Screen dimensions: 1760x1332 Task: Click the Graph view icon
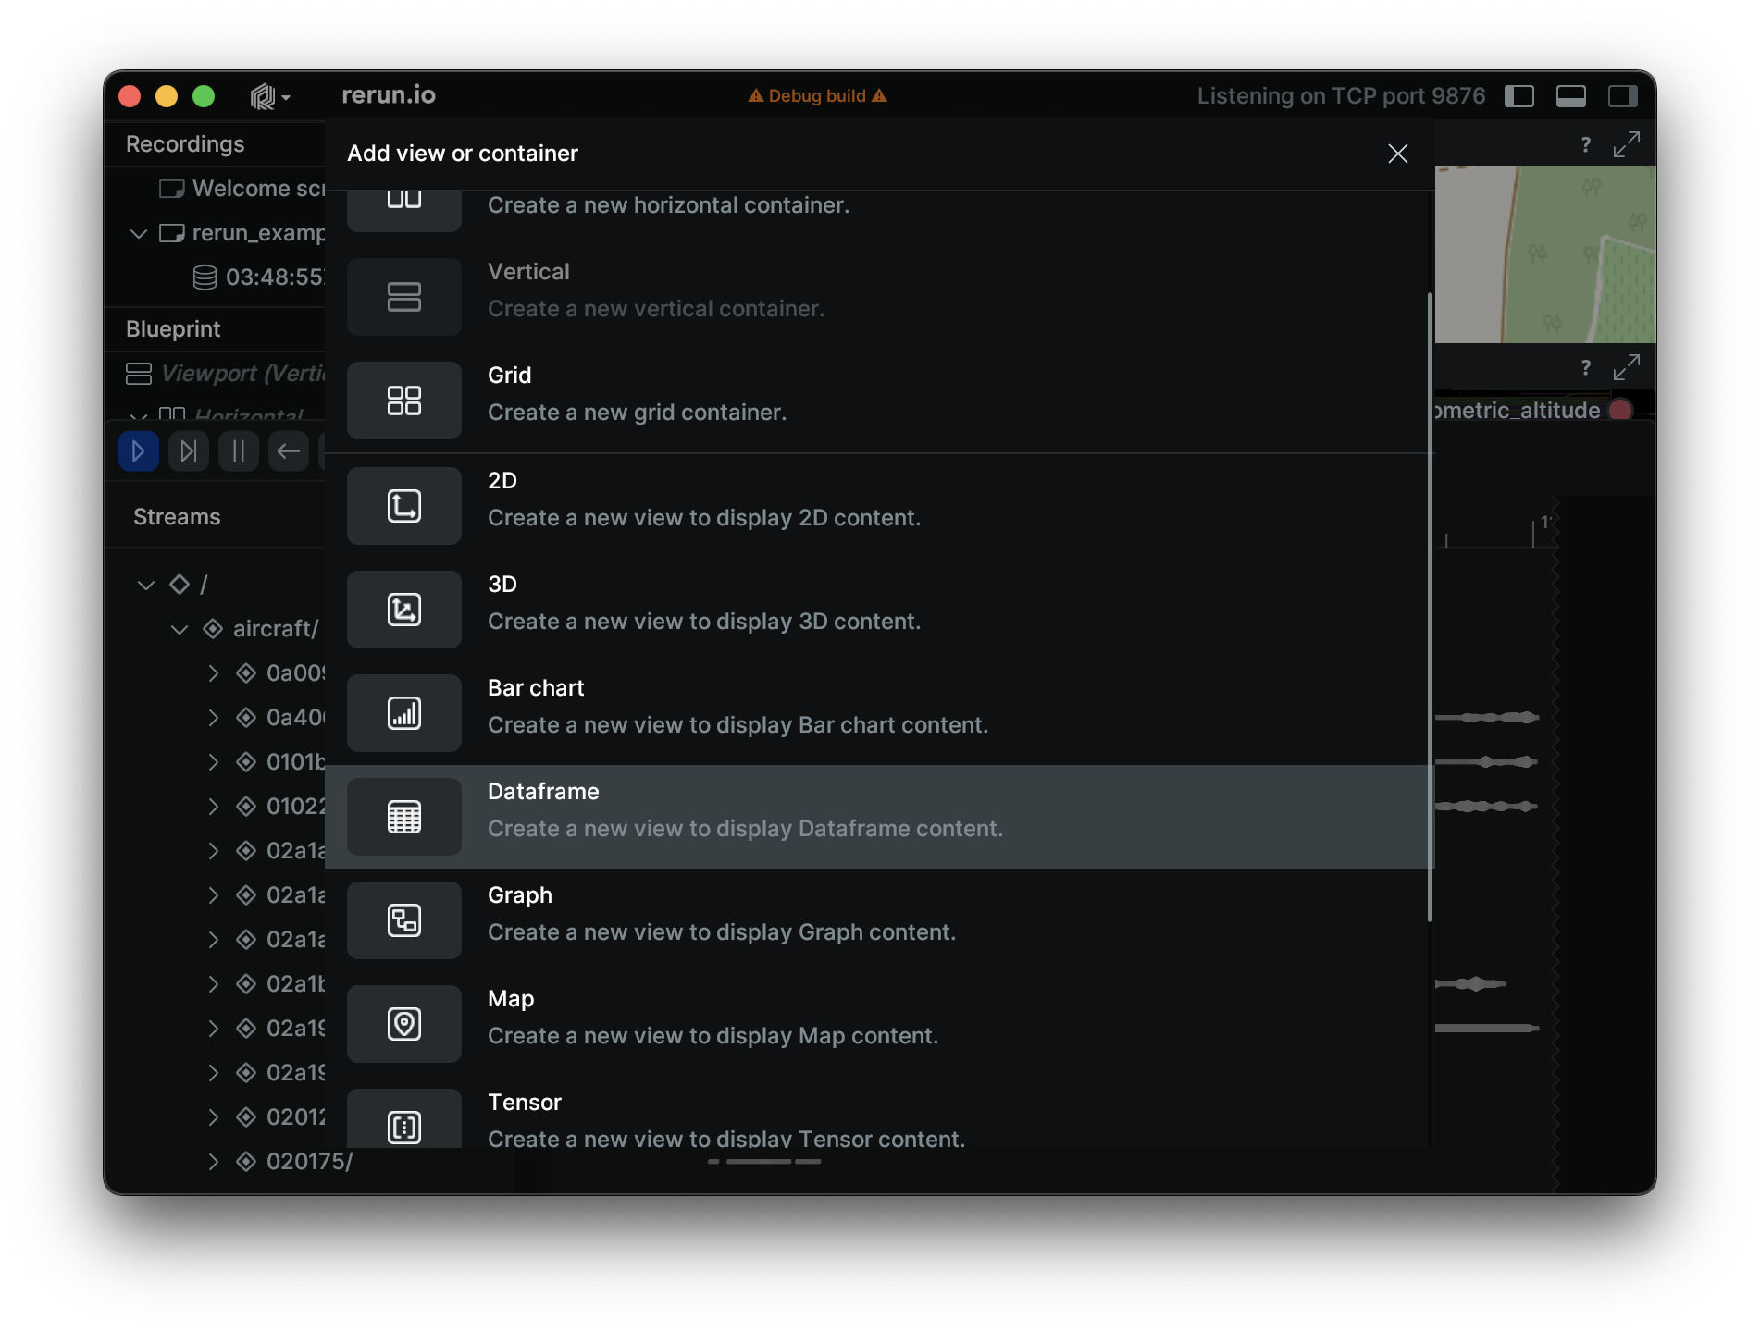404,920
